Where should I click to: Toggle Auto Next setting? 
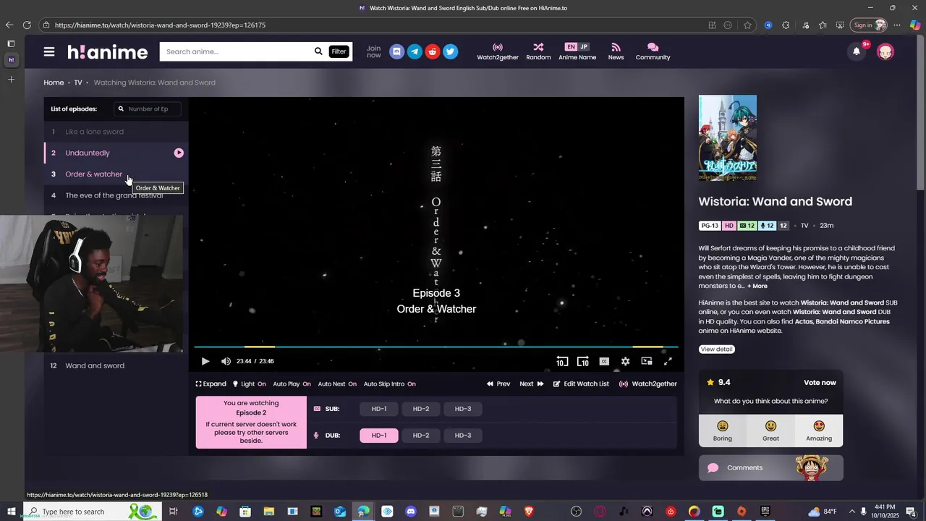(337, 384)
